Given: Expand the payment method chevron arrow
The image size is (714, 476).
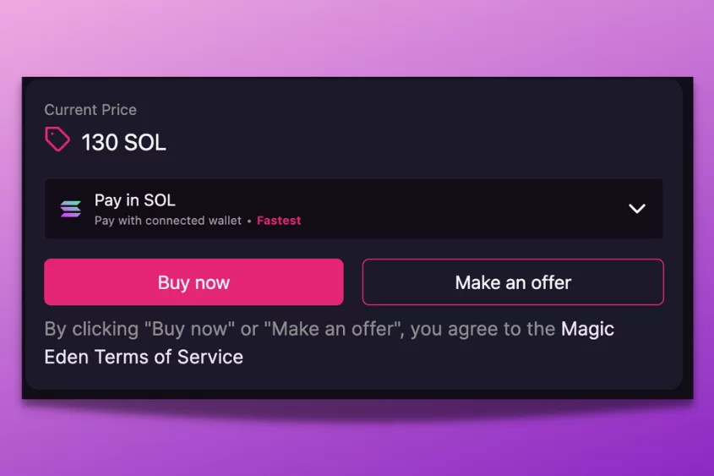Looking at the screenshot, I should 637,209.
